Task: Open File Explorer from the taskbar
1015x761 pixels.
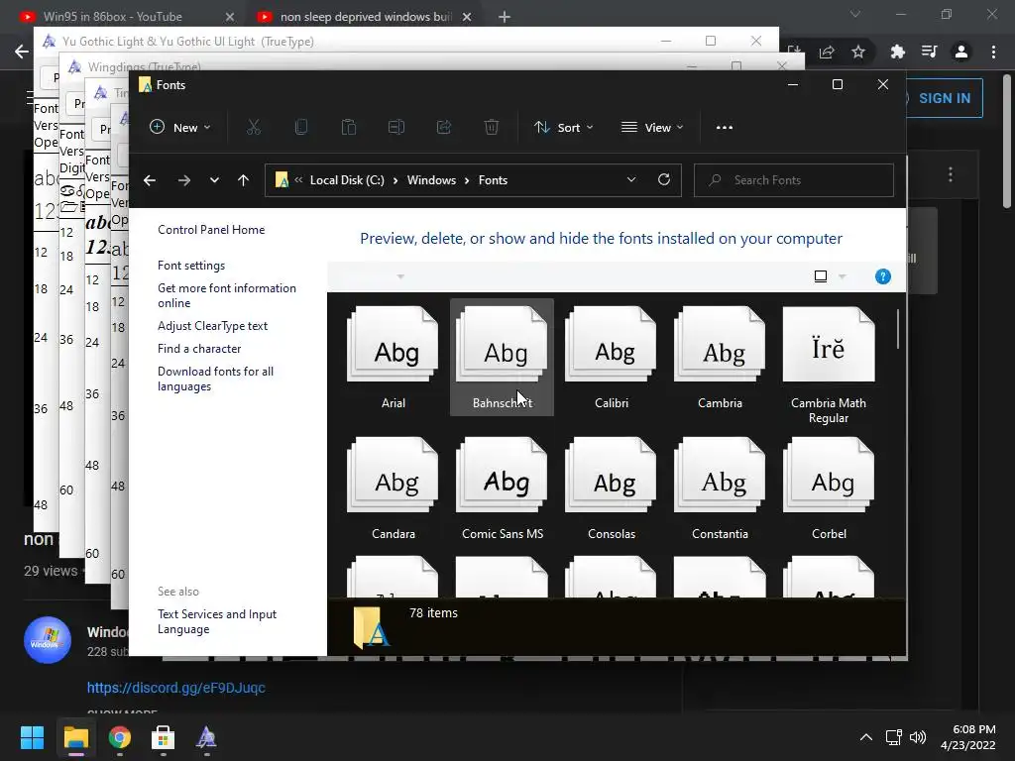Action: (x=75, y=737)
